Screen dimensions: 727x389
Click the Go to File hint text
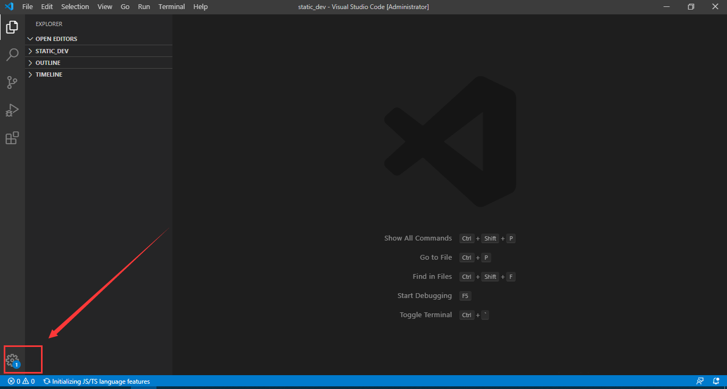click(x=436, y=258)
